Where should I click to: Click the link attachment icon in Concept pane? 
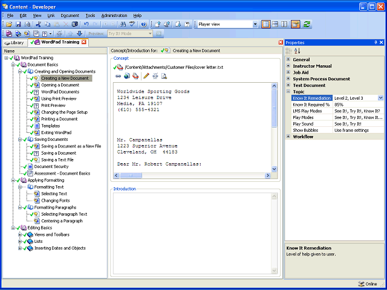(x=118, y=76)
